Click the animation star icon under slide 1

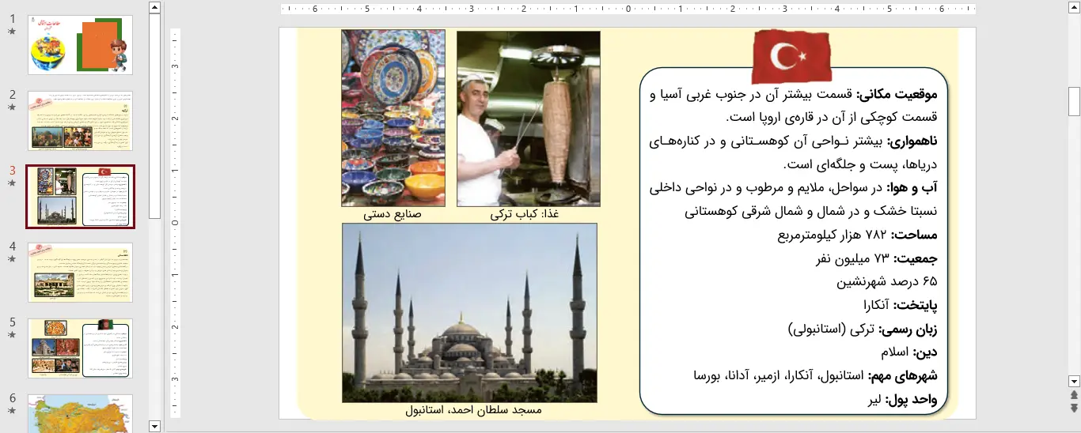(12, 32)
